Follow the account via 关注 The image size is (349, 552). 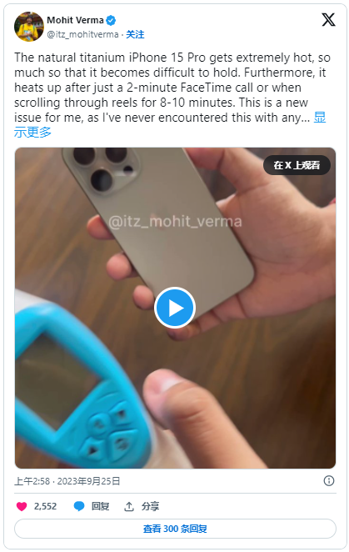(x=135, y=34)
